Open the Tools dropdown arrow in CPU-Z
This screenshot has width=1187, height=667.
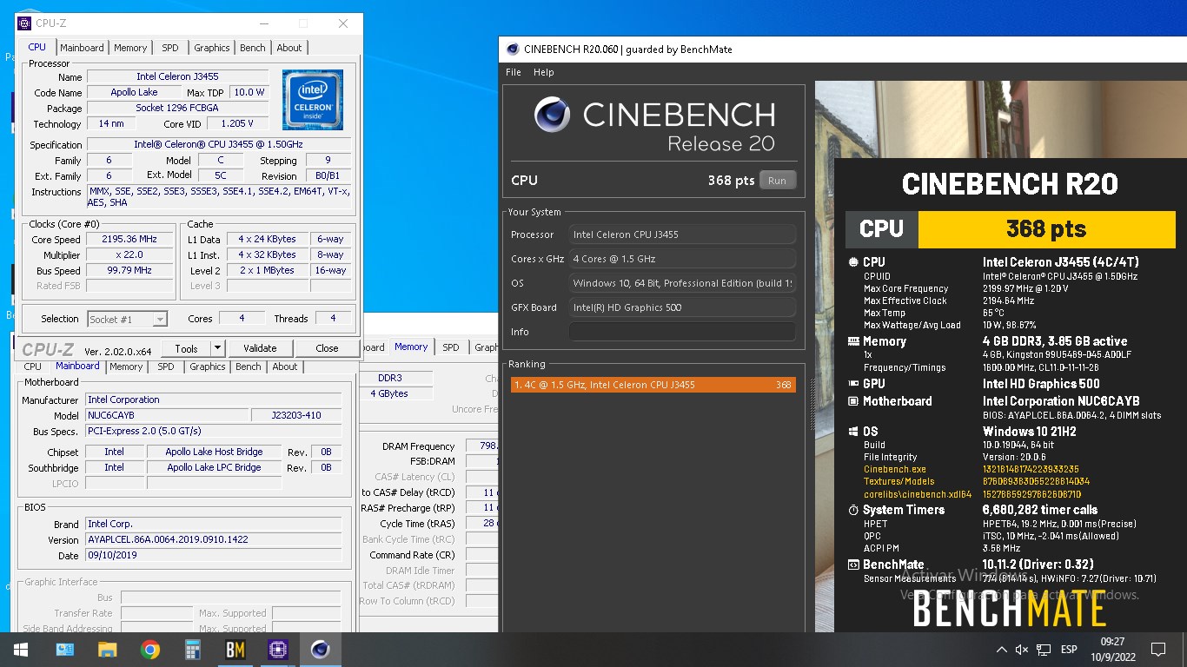(217, 348)
